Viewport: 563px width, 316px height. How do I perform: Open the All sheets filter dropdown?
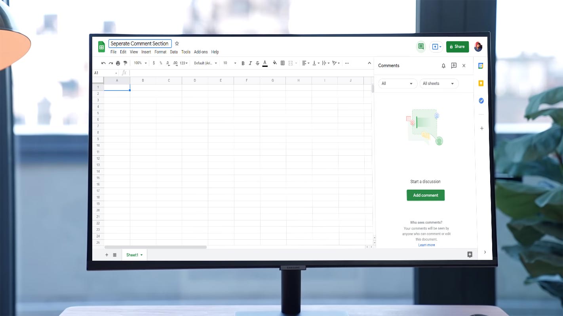[x=439, y=83]
